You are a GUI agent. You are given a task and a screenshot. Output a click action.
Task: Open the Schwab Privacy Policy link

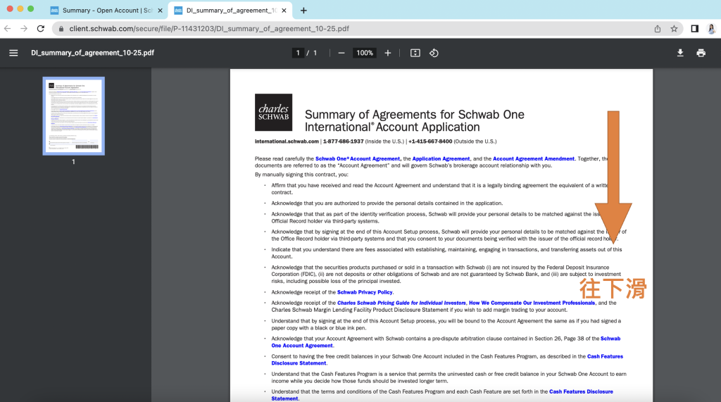tap(365, 292)
